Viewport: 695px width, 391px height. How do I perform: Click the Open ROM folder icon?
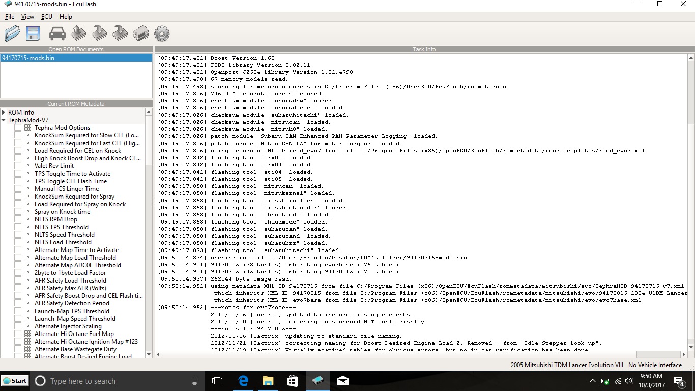point(12,34)
